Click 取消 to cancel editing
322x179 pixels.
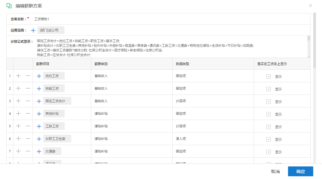[x=275, y=171]
